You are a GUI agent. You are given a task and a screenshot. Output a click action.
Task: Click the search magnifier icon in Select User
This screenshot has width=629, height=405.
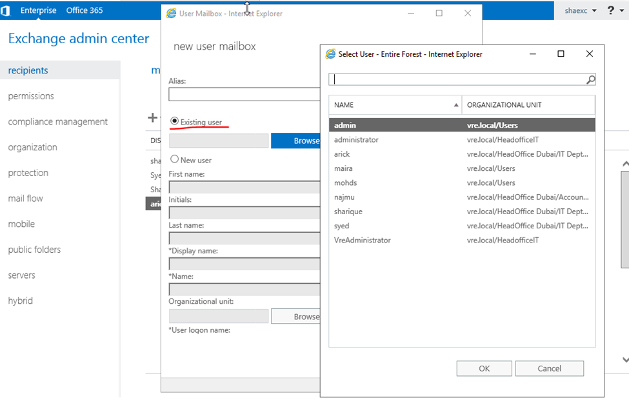point(590,79)
